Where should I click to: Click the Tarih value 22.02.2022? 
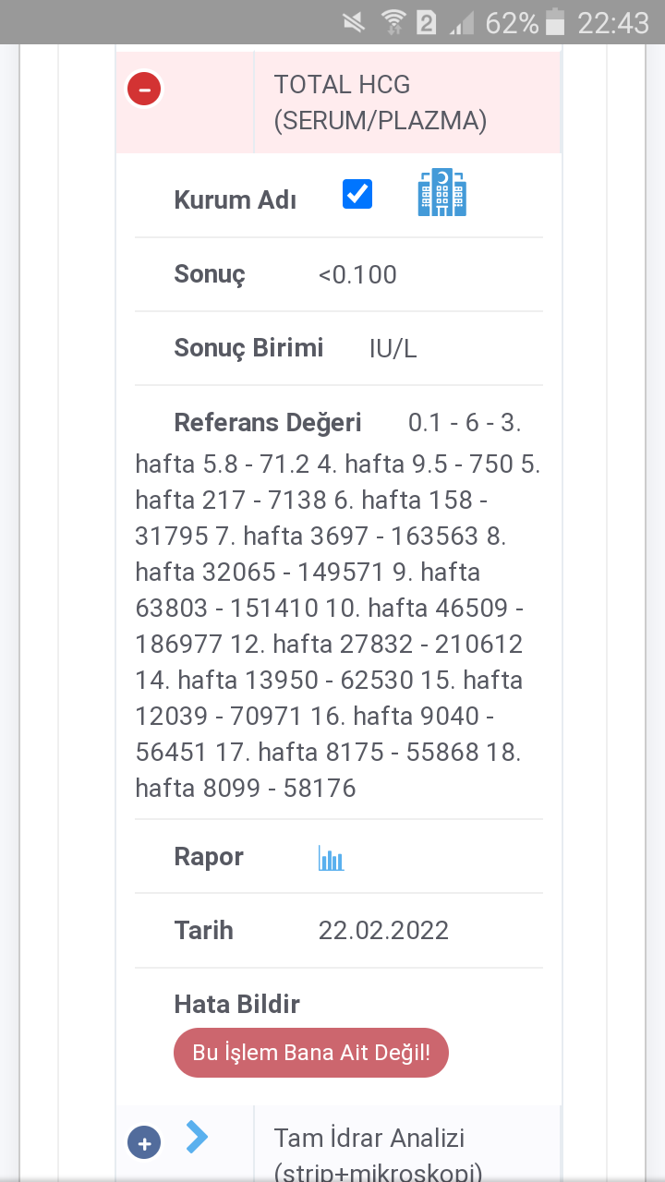(383, 930)
